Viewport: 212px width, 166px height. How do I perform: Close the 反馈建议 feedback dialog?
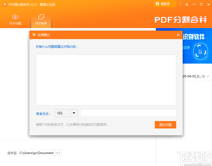[x=178, y=35]
